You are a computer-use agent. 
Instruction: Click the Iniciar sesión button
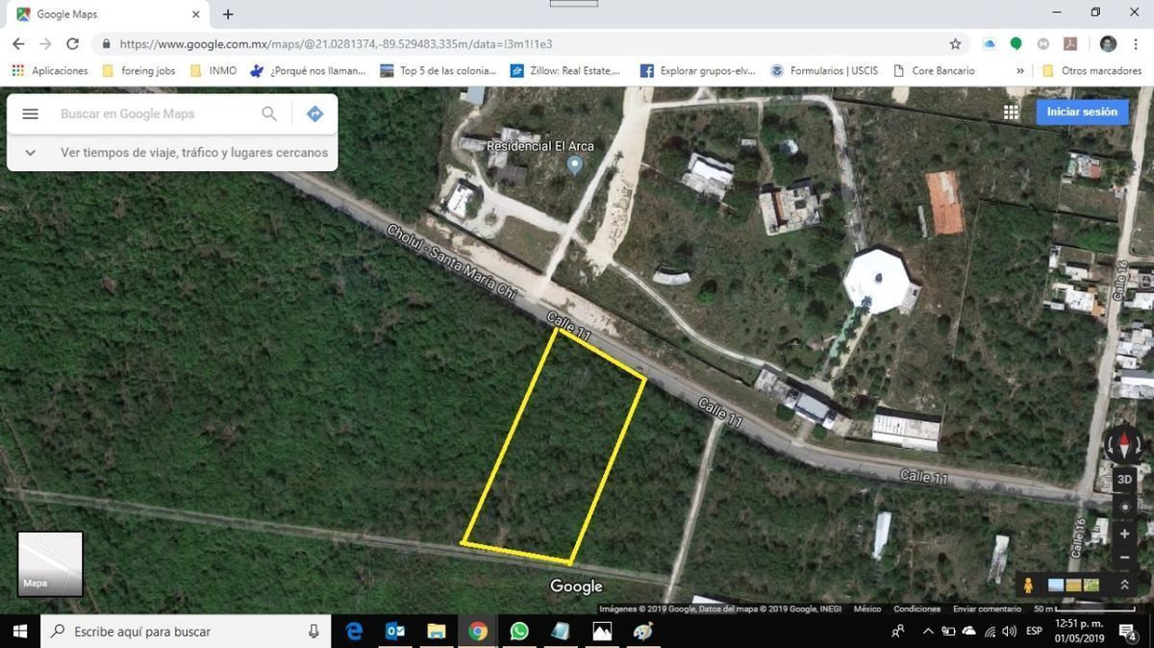click(x=1082, y=112)
